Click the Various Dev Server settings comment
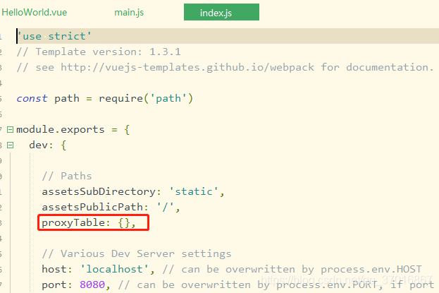Screen dimensions: 439x293 (137, 253)
